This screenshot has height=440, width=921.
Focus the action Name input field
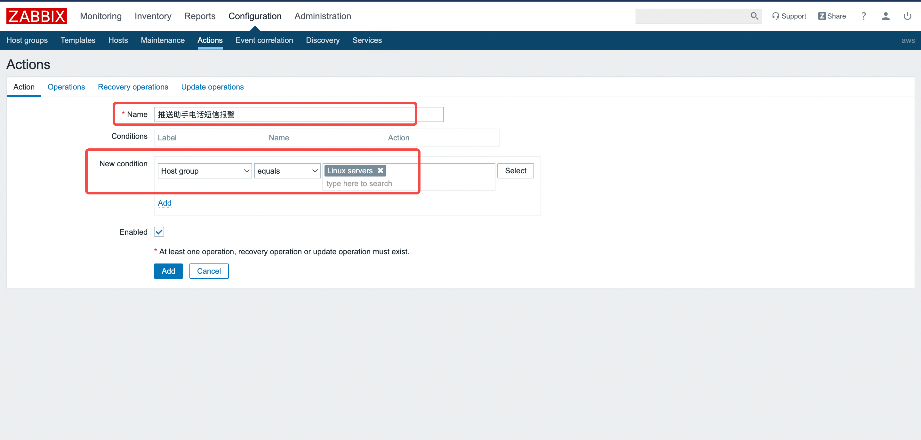pos(299,115)
